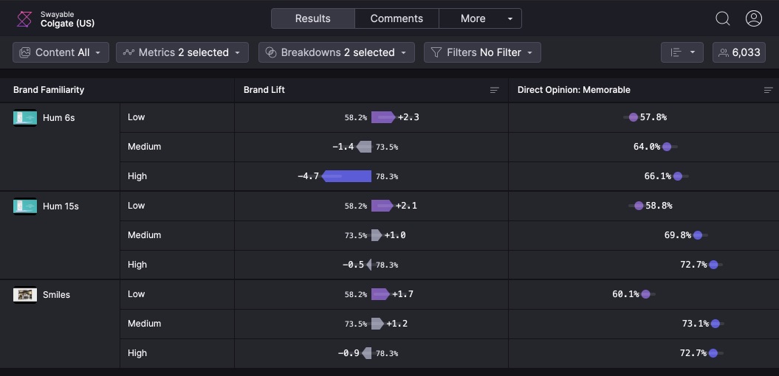Click the sort icon in Direct Opinion: Memorable header
Image resolution: width=779 pixels, height=376 pixels.
click(x=768, y=90)
